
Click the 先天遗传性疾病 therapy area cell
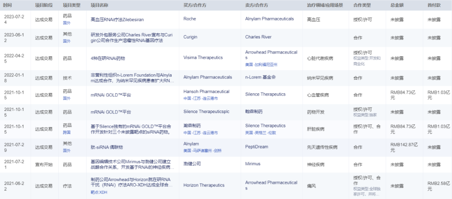click(322, 148)
